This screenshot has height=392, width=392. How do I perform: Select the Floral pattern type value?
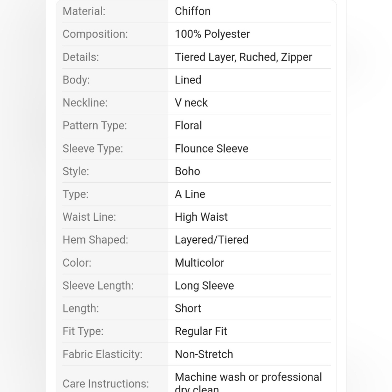(188, 125)
